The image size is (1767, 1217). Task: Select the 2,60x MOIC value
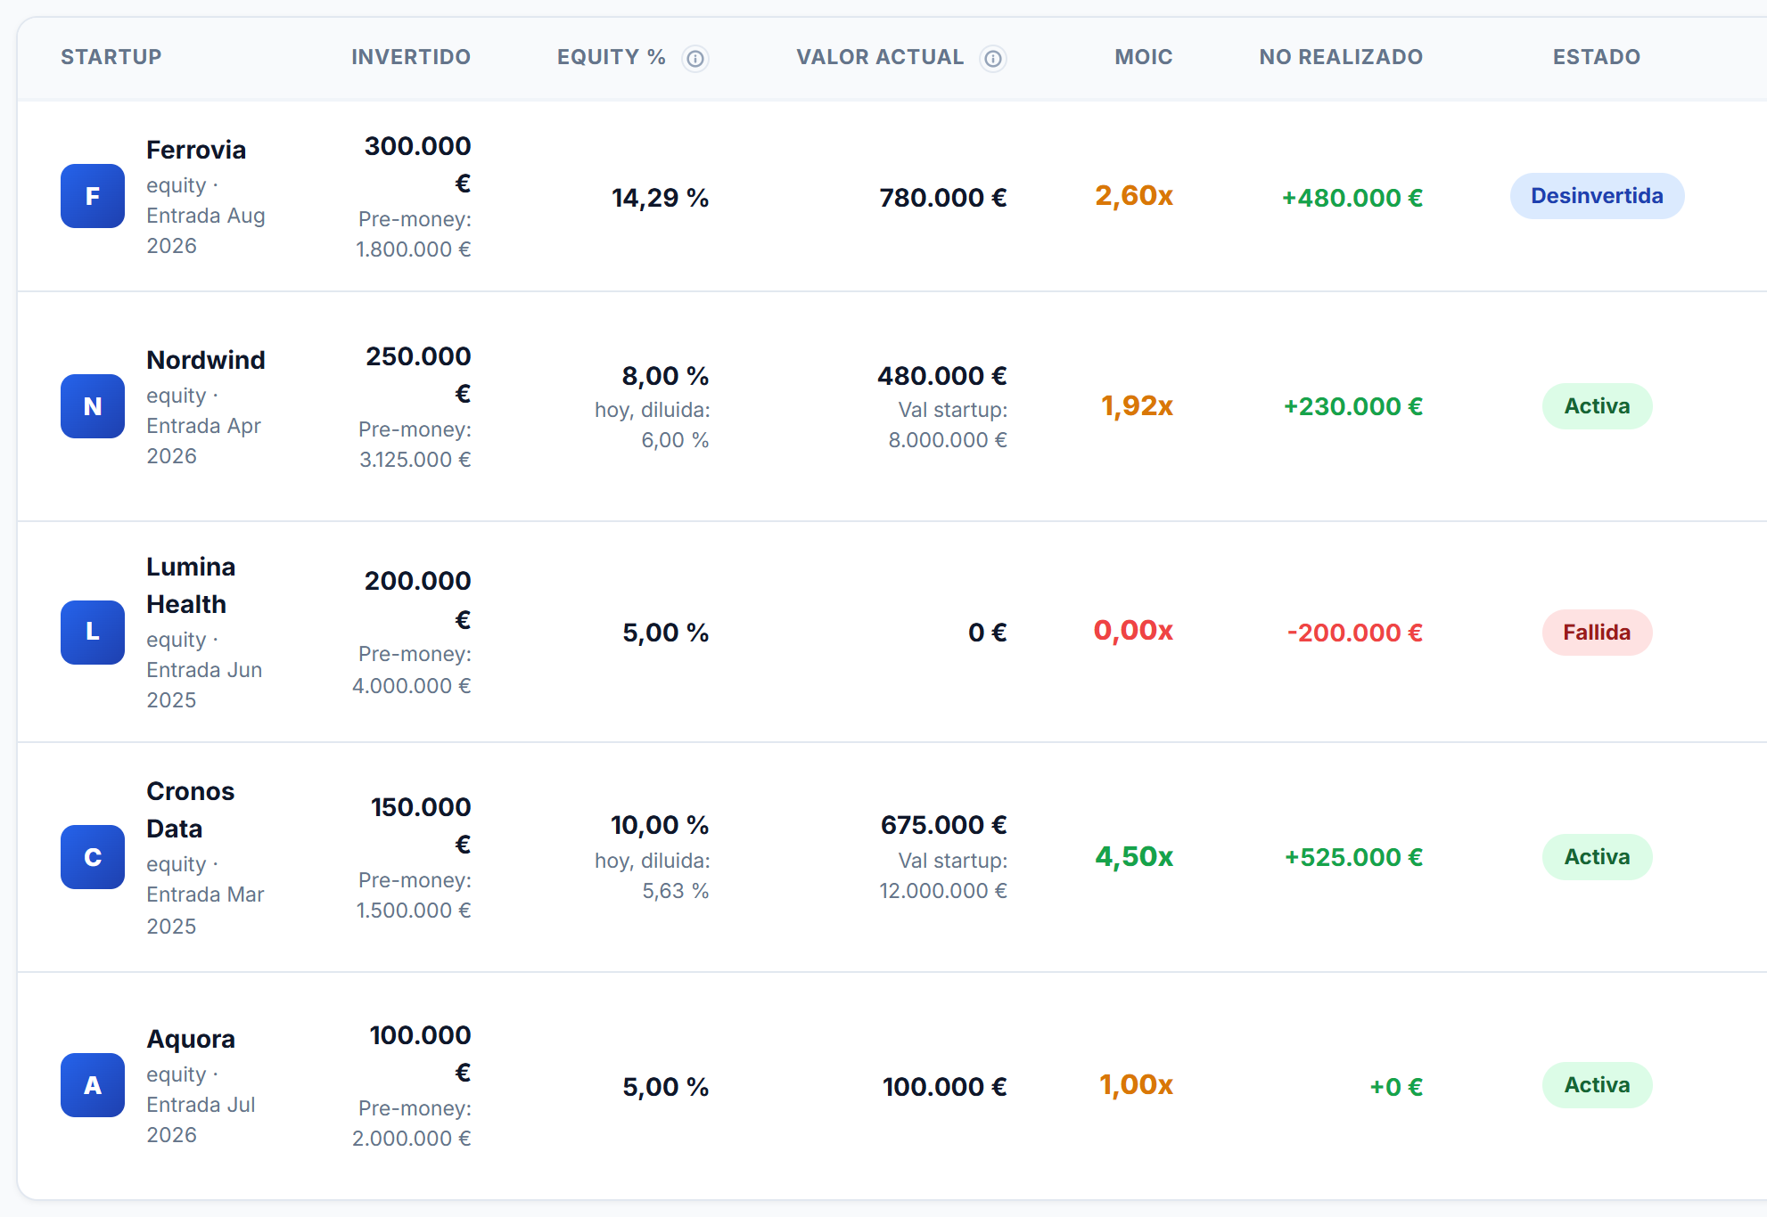[1134, 195]
